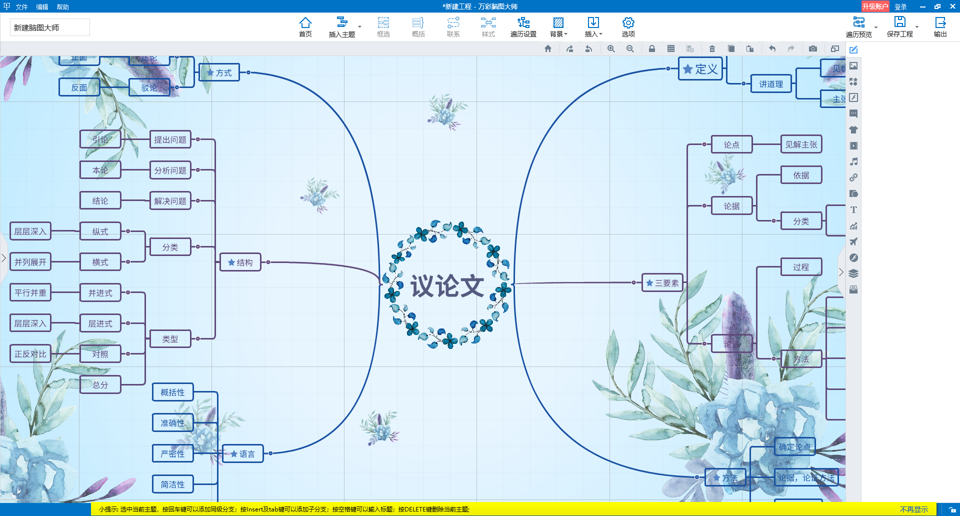Screen dimensions: 960x516
Task: Open the text T tool in sidebar
Action: pyautogui.click(x=853, y=209)
